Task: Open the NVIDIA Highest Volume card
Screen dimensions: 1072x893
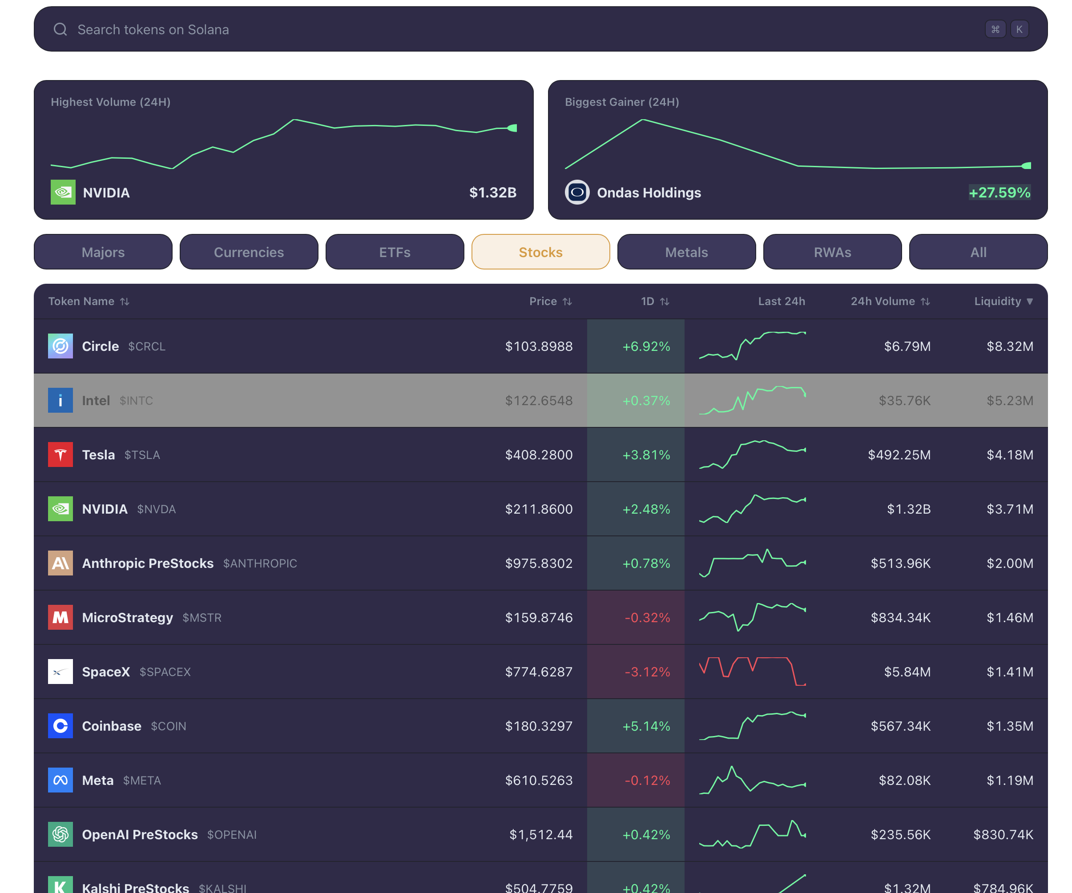Action: click(x=284, y=149)
